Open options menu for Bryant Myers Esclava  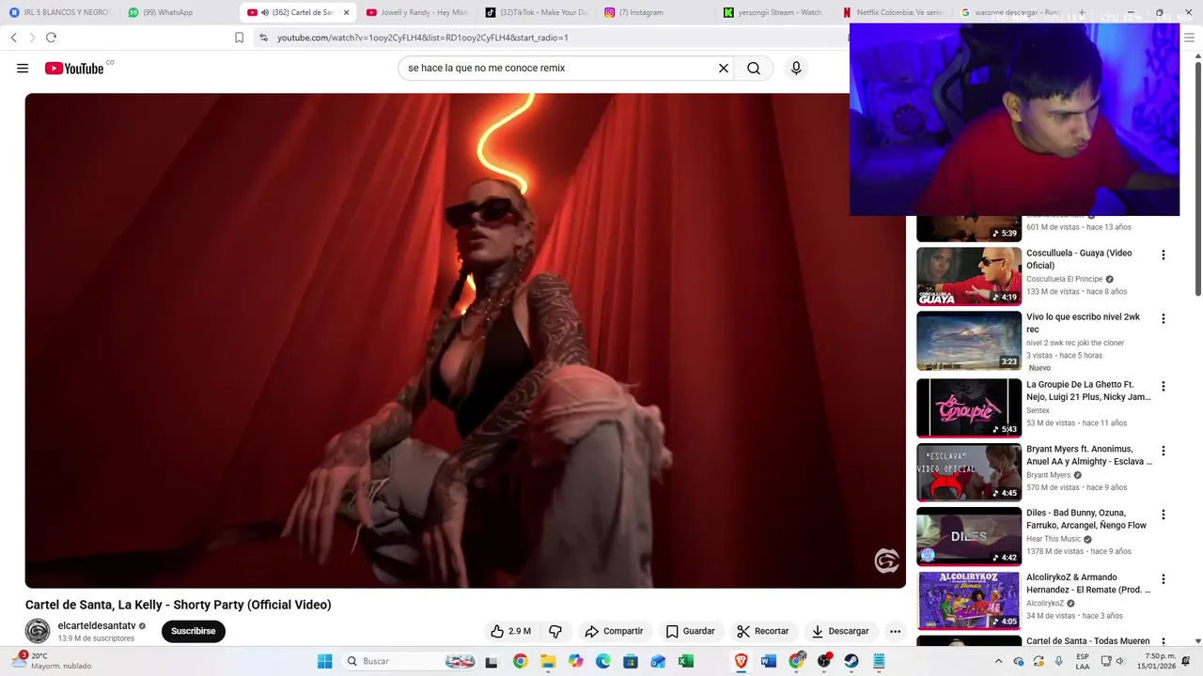coord(1164,451)
